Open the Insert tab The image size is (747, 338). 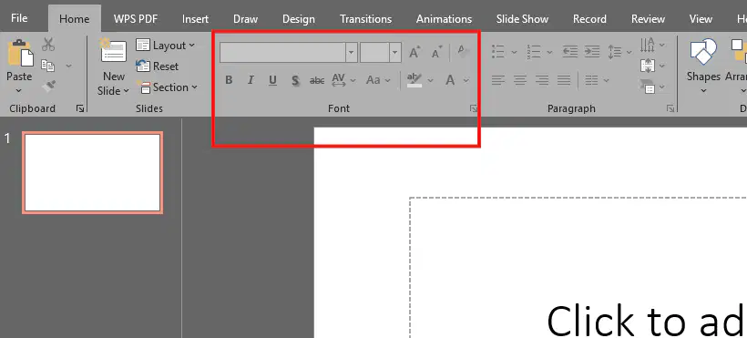[x=195, y=19]
